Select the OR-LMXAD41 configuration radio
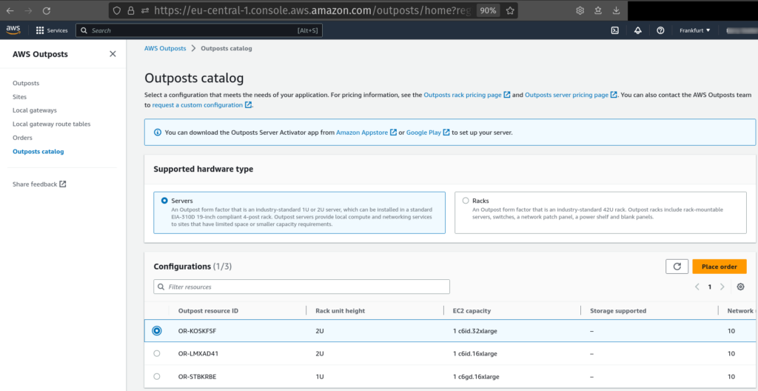758x391 pixels. [x=157, y=354]
